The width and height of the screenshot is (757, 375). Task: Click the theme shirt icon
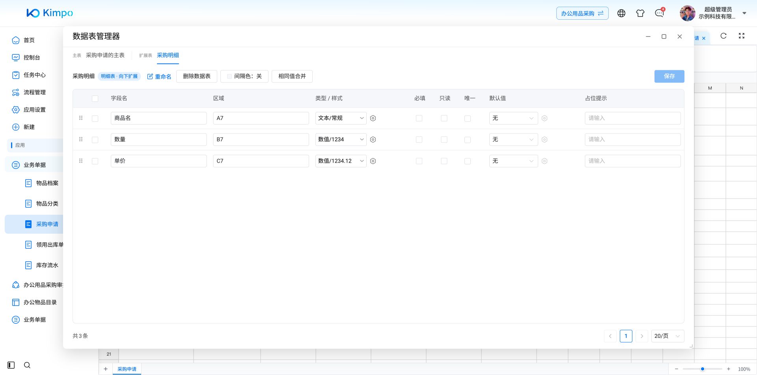(640, 13)
